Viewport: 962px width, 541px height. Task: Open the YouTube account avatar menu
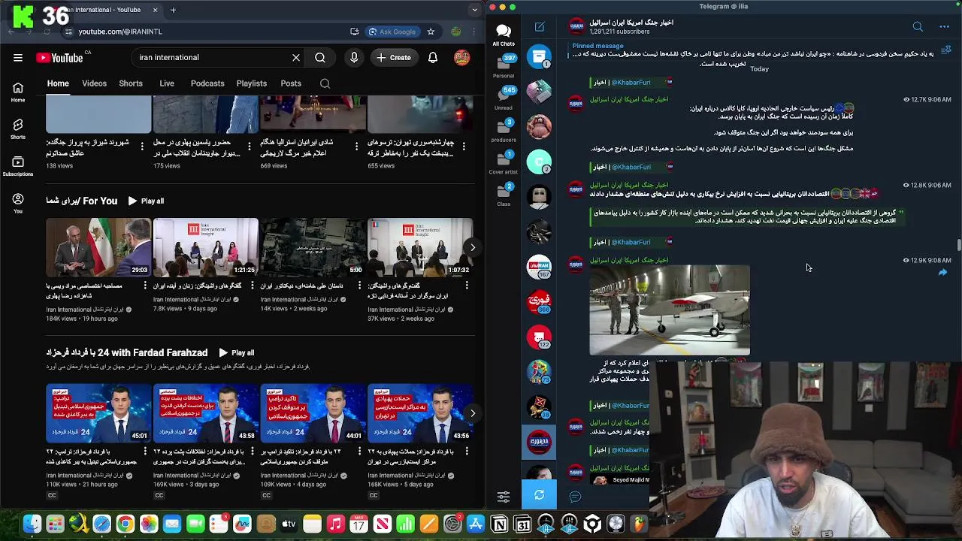[461, 58]
